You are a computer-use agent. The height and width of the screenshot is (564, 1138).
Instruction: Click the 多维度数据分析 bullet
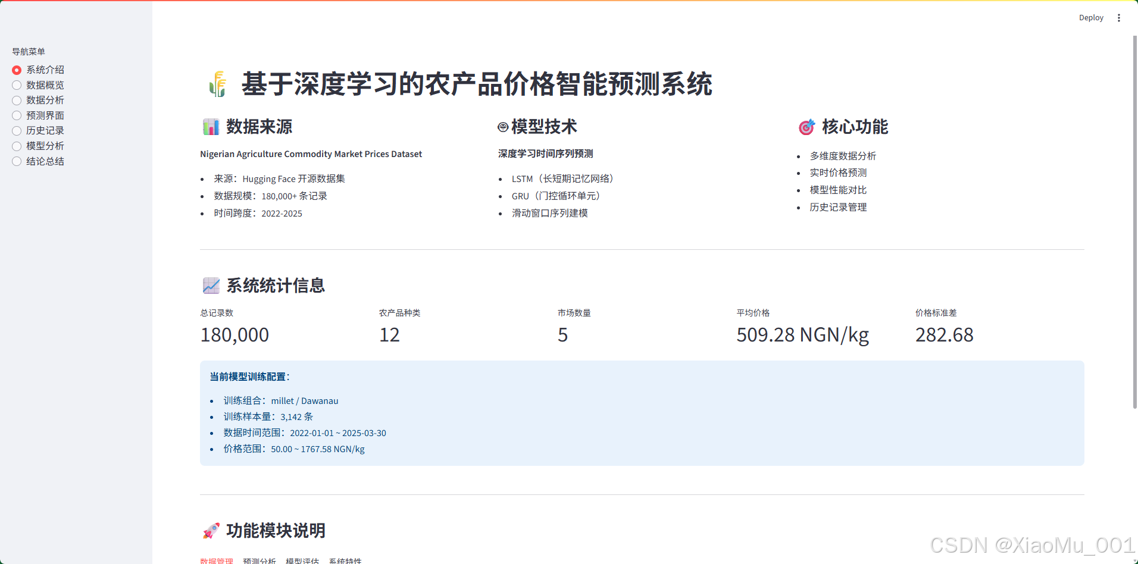point(843,156)
